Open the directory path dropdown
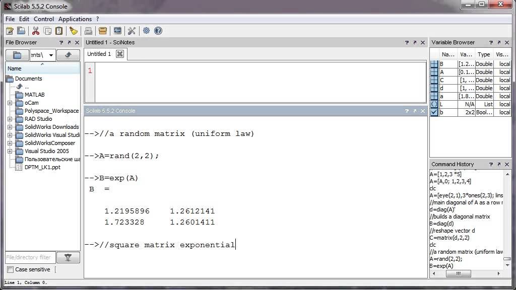The height and width of the screenshot is (290, 516). pos(51,55)
